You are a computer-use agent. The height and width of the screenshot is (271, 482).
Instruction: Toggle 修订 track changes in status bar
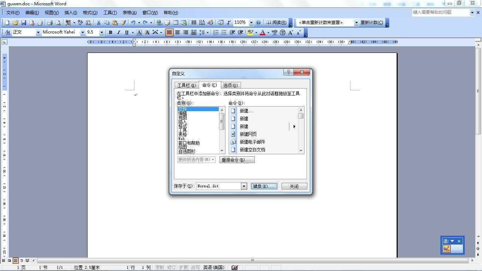point(171,267)
